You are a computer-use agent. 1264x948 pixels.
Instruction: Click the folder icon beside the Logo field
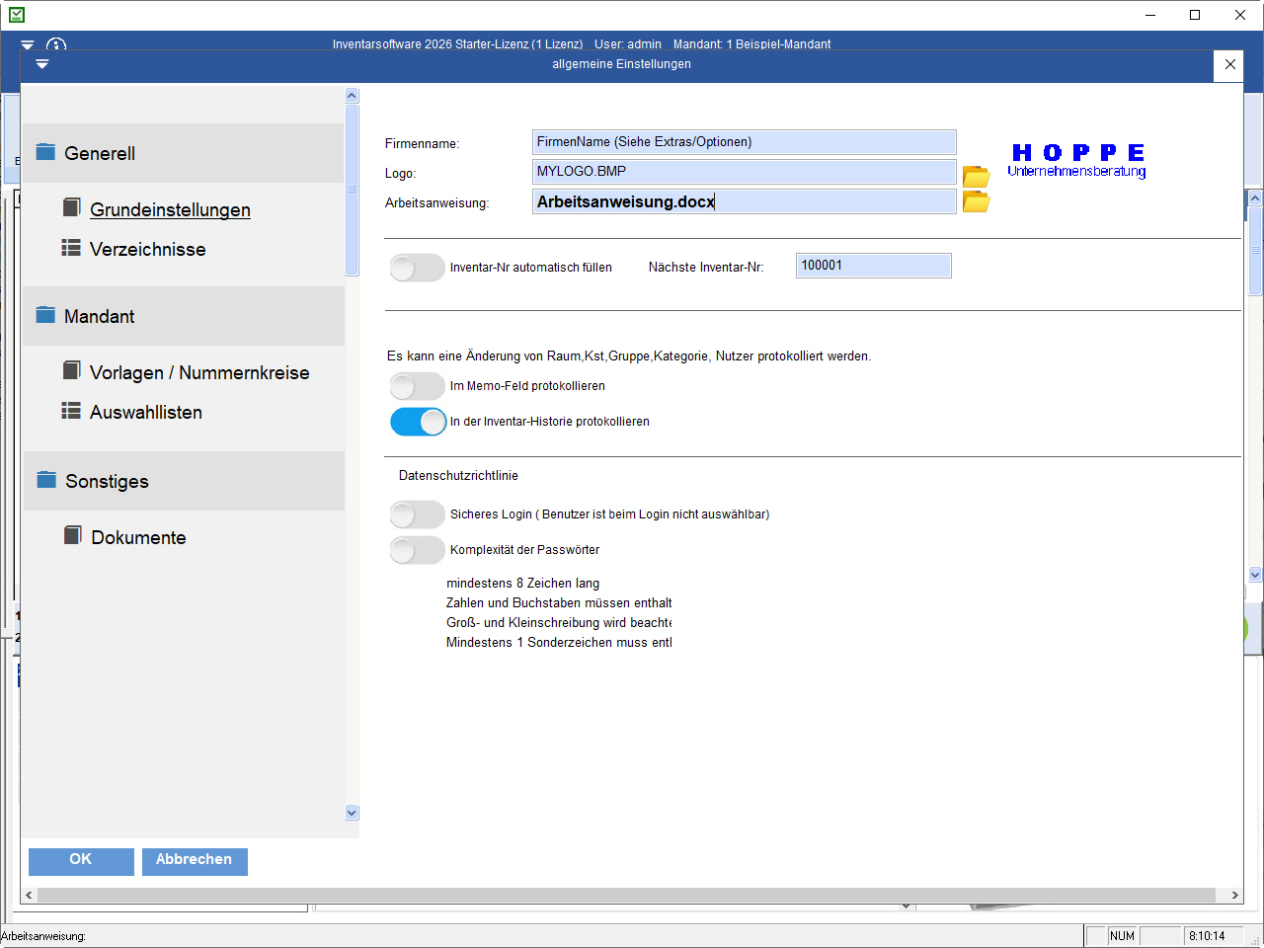(976, 176)
